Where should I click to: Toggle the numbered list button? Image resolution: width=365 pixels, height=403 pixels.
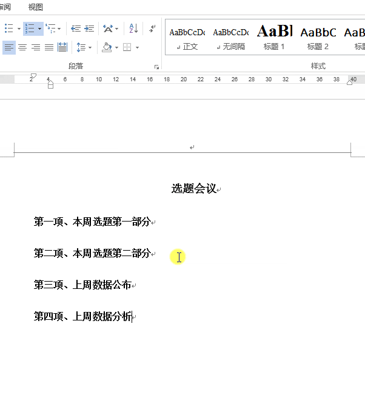click(x=30, y=29)
